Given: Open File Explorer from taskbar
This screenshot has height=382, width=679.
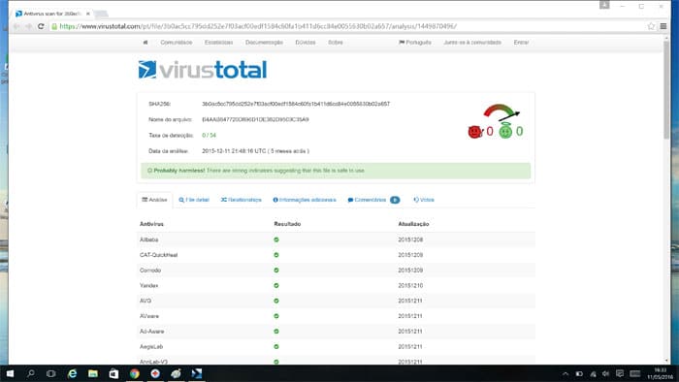Looking at the screenshot, I should (x=93, y=373).
